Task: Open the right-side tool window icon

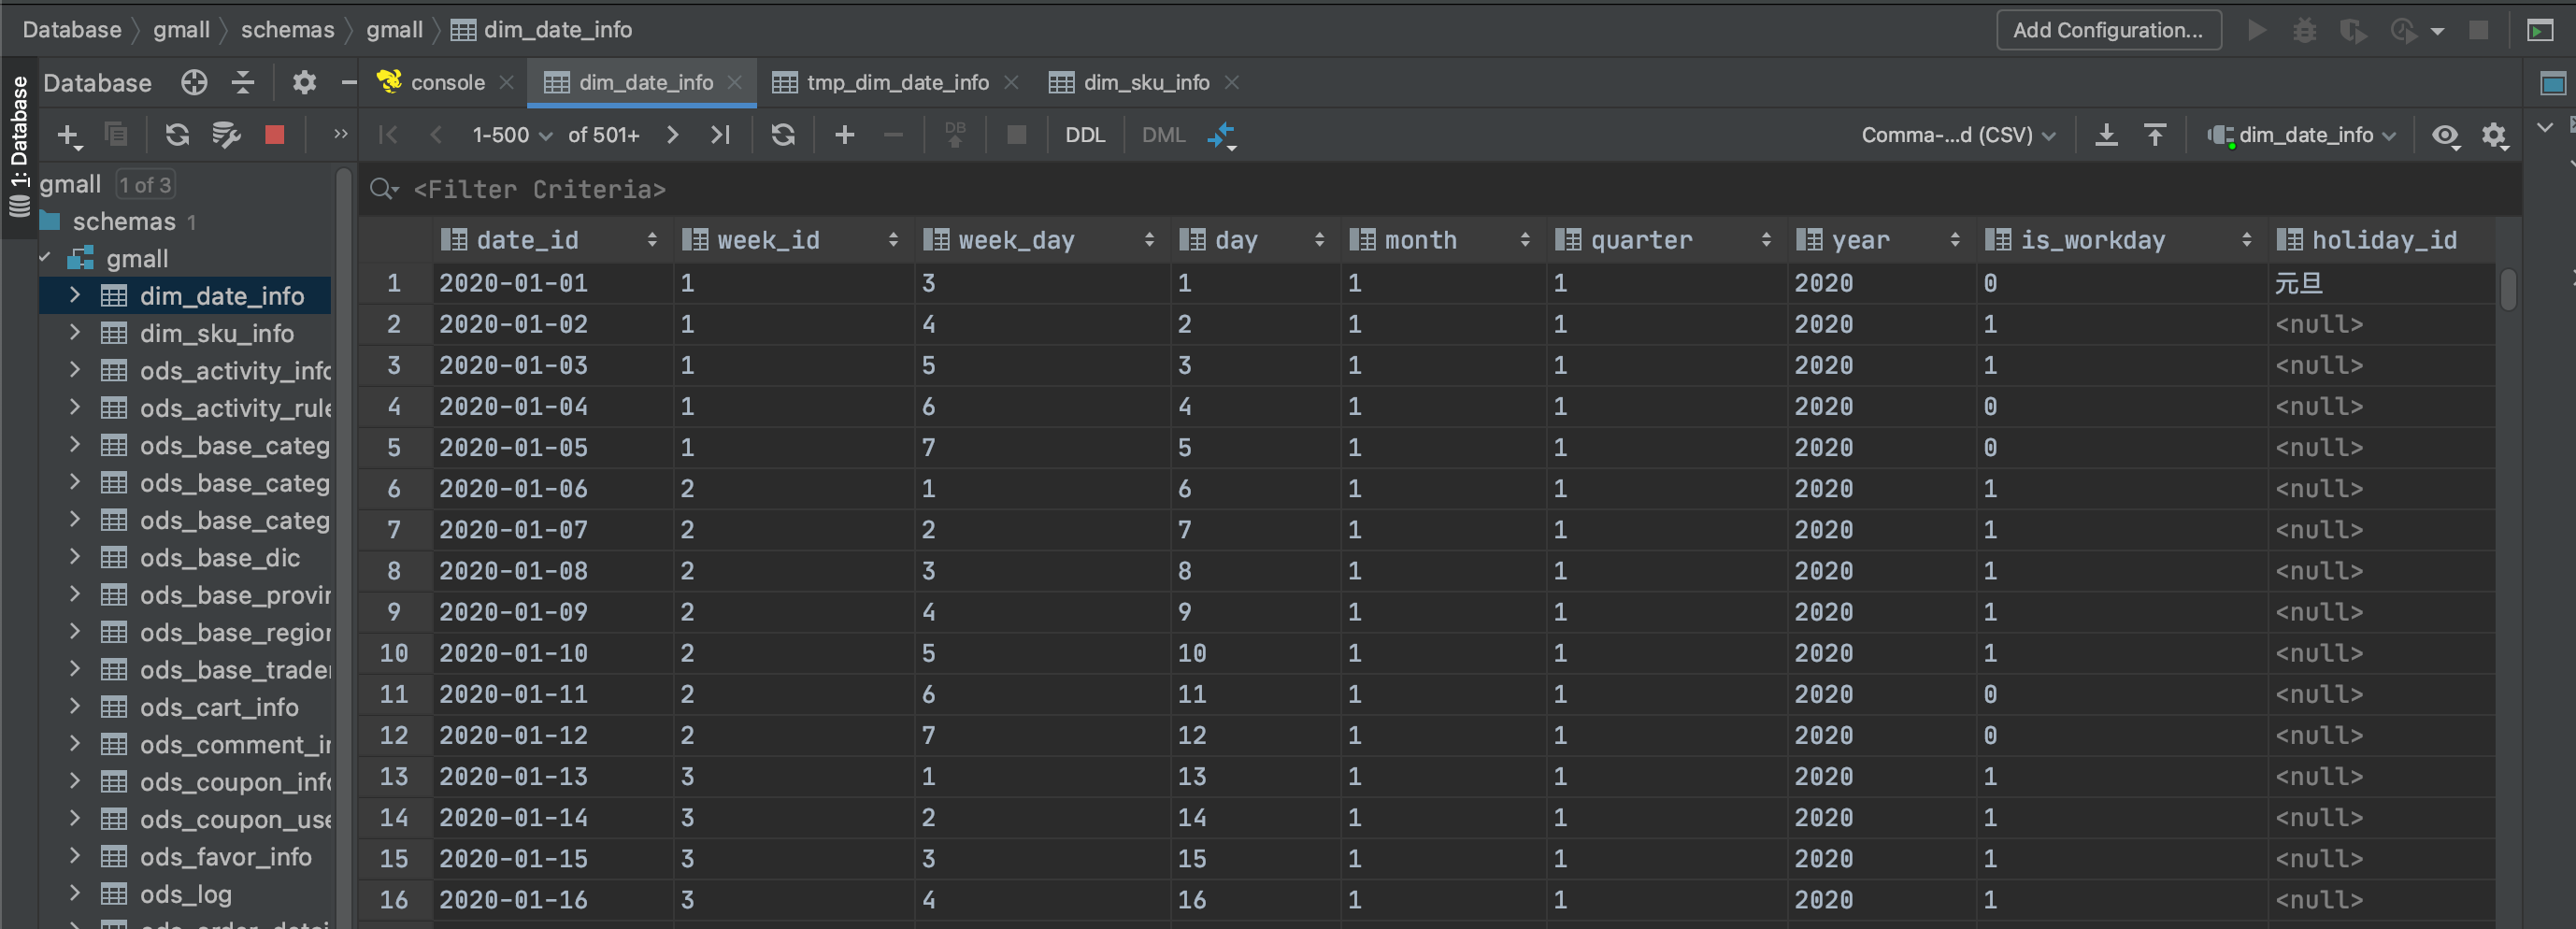Action: (x=2552, y=84)
